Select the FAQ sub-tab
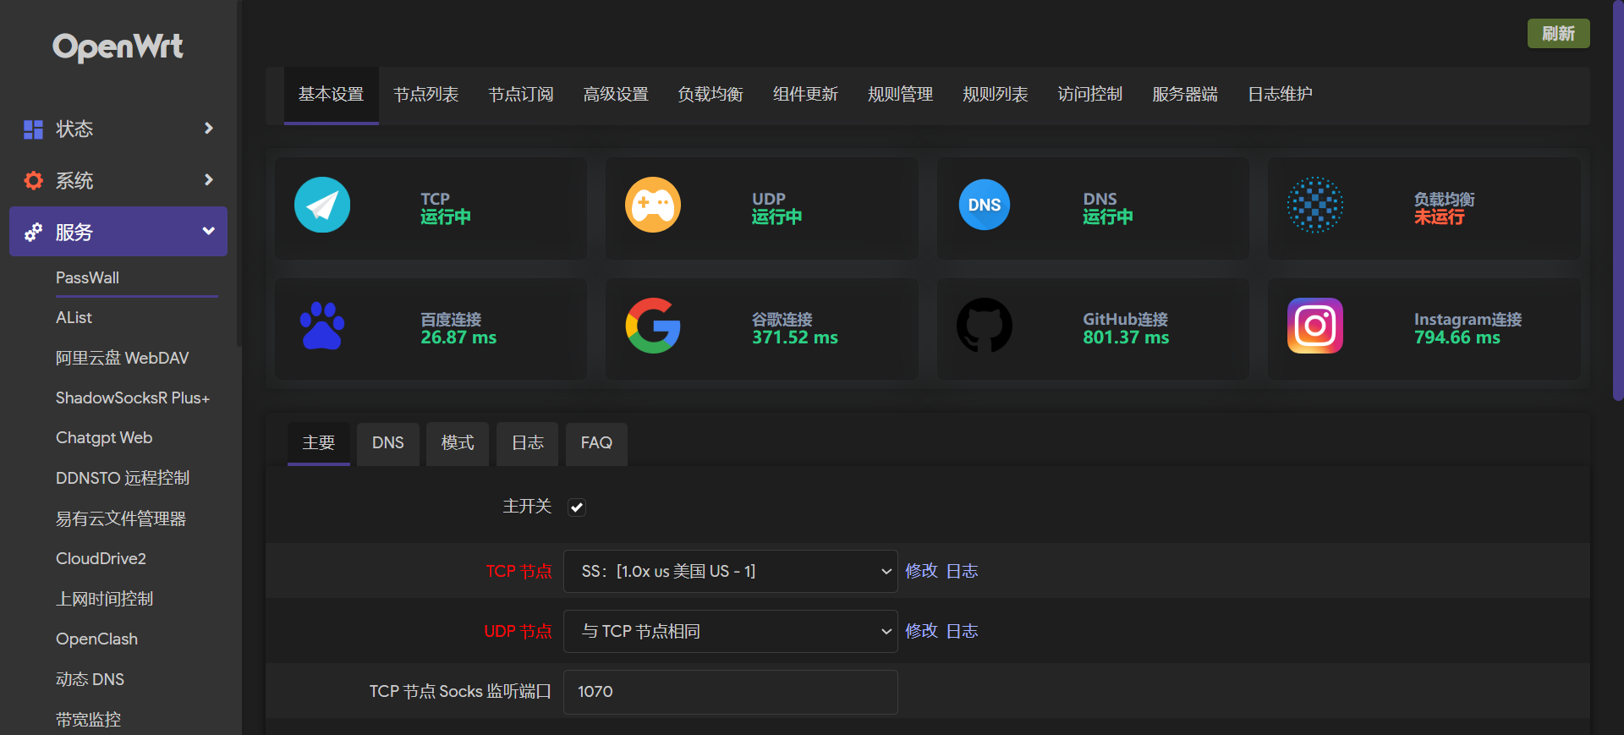The width and height of the screenshot is (1624, 735). [596, 443]
